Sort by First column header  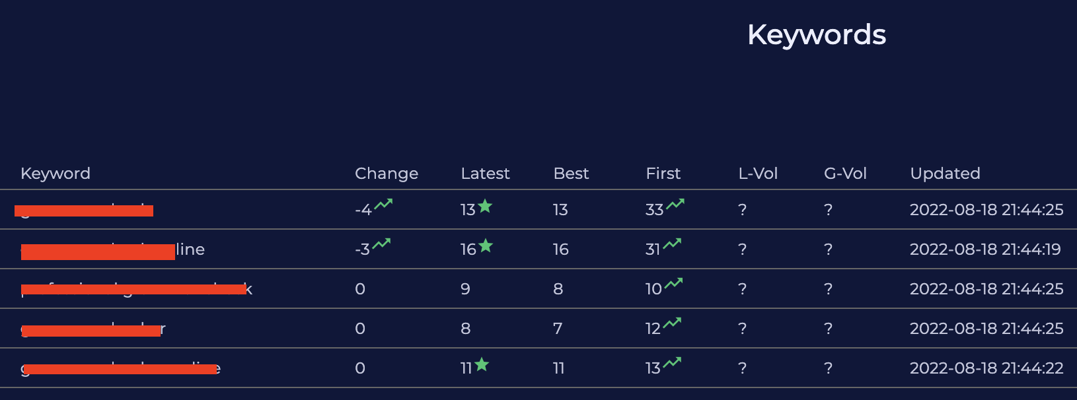click(x=663, y=174)
